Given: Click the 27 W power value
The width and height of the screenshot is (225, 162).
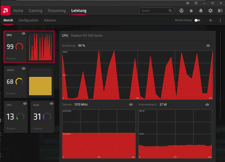Looking at the screenshot, I should (x=163, y=105).
